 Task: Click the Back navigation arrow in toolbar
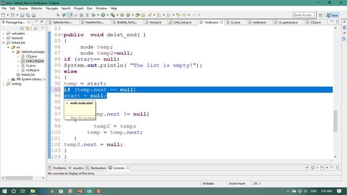pyautogui.click(x=184, y=15)
